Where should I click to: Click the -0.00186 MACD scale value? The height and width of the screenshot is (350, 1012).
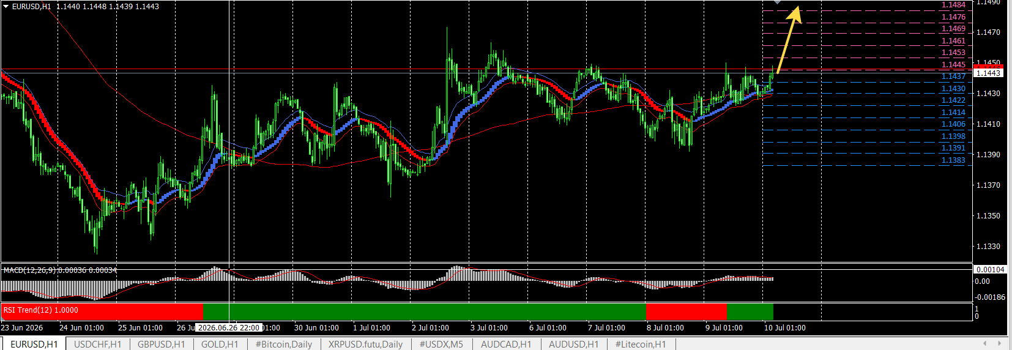990,297
